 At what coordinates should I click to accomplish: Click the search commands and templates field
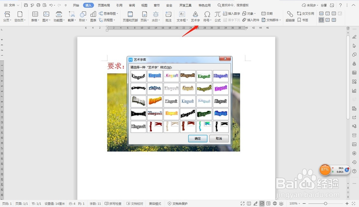pyautogui.click(x=233, y=5)
